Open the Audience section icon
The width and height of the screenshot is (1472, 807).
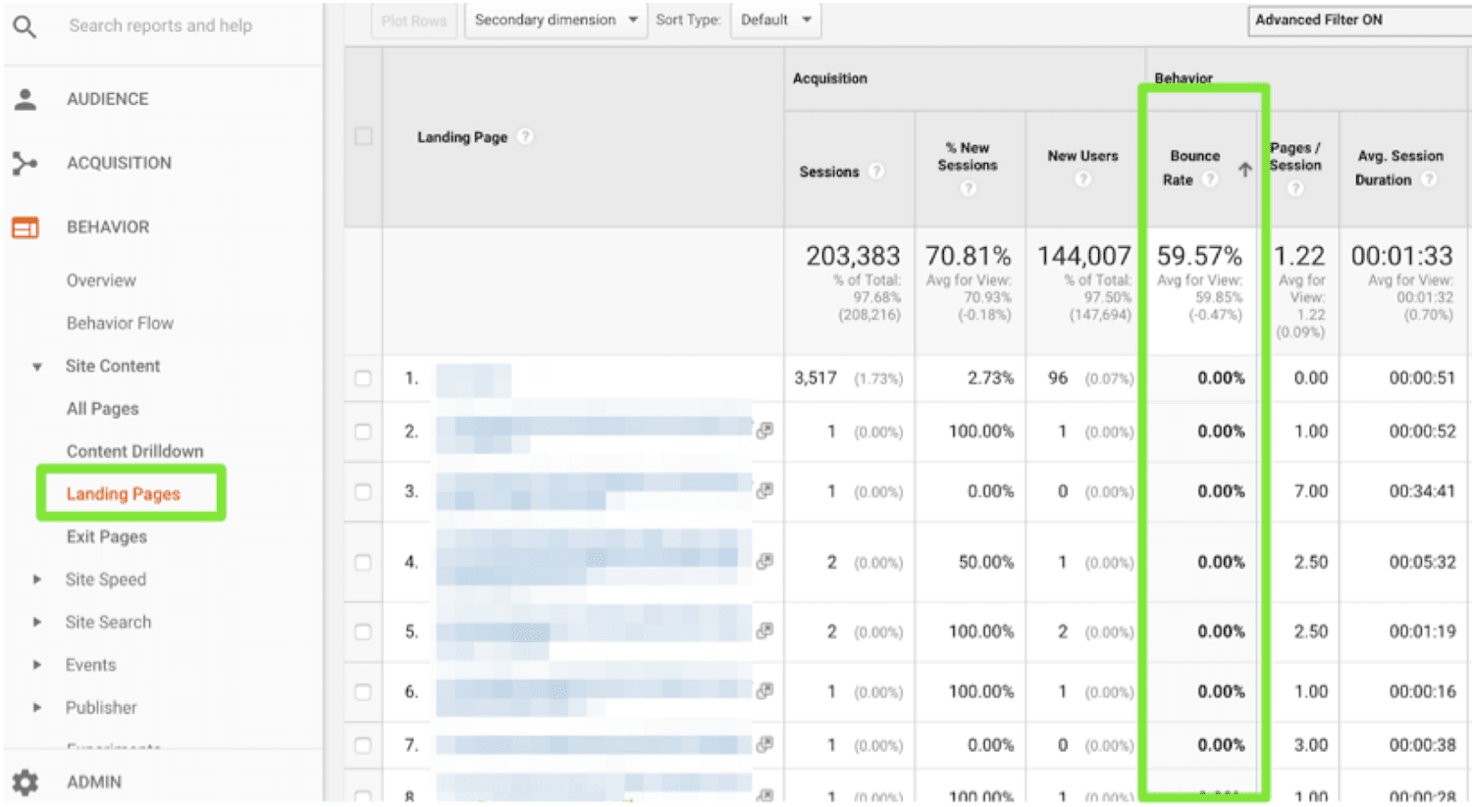pyautogui.click(x=26, y=99)
